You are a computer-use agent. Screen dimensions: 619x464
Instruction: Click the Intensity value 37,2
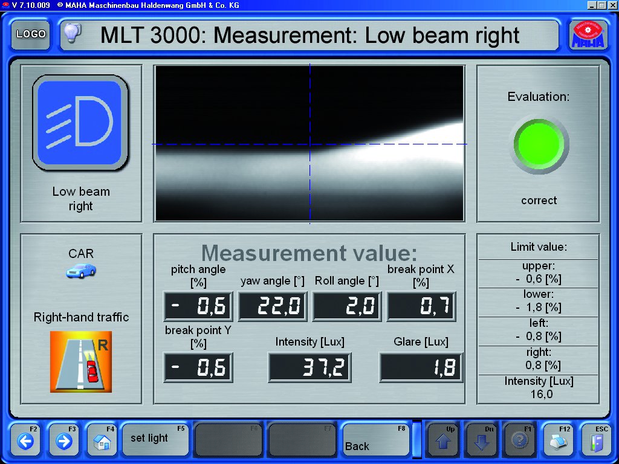[309, 367]
